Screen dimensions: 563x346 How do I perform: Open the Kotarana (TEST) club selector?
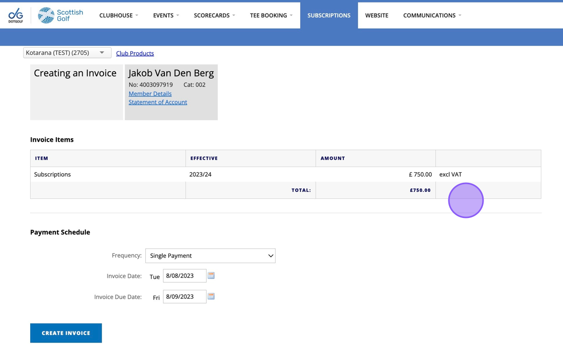point(67,53)
